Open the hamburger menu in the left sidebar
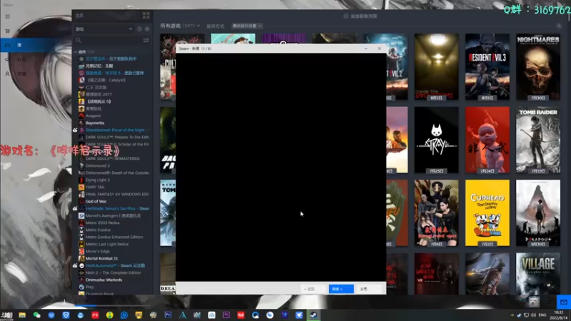571x321 pixels. [x=7, y=16]
